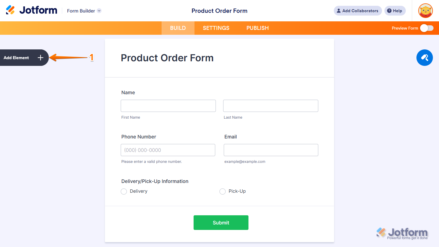Click the Phone Number input field
This screenshot has height=247, width=439.
pyautogui.click(x=168, y=150)
